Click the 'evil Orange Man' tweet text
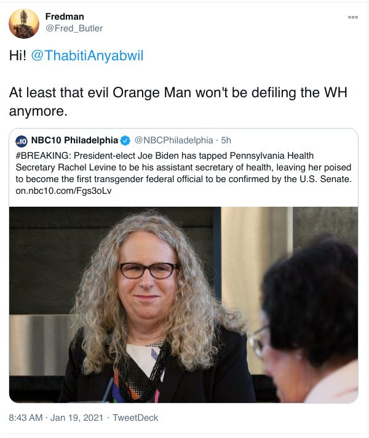The image size is (369, 438). click(x=178, y=102)
